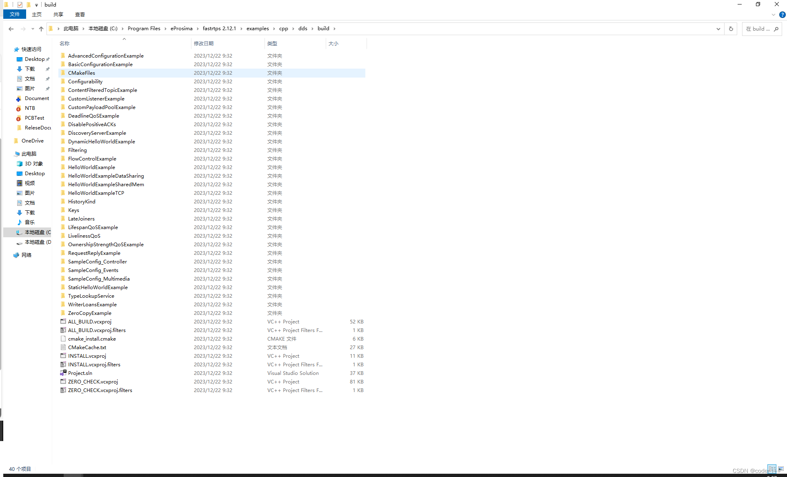This screenshot has width=787, height=477.
Task: Select the ZERO_CHECK.vcxproj file icon
Action: coord(63,381)
